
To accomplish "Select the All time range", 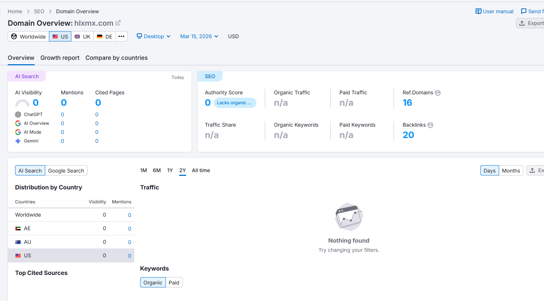I will coord(201,170).
